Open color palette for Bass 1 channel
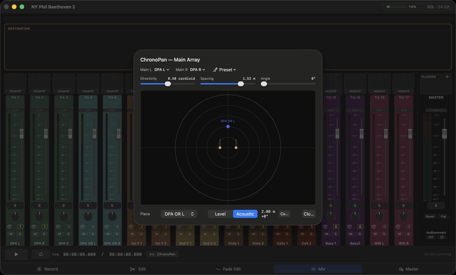Viewport: 456px width, 275px height. click(325, 226)
